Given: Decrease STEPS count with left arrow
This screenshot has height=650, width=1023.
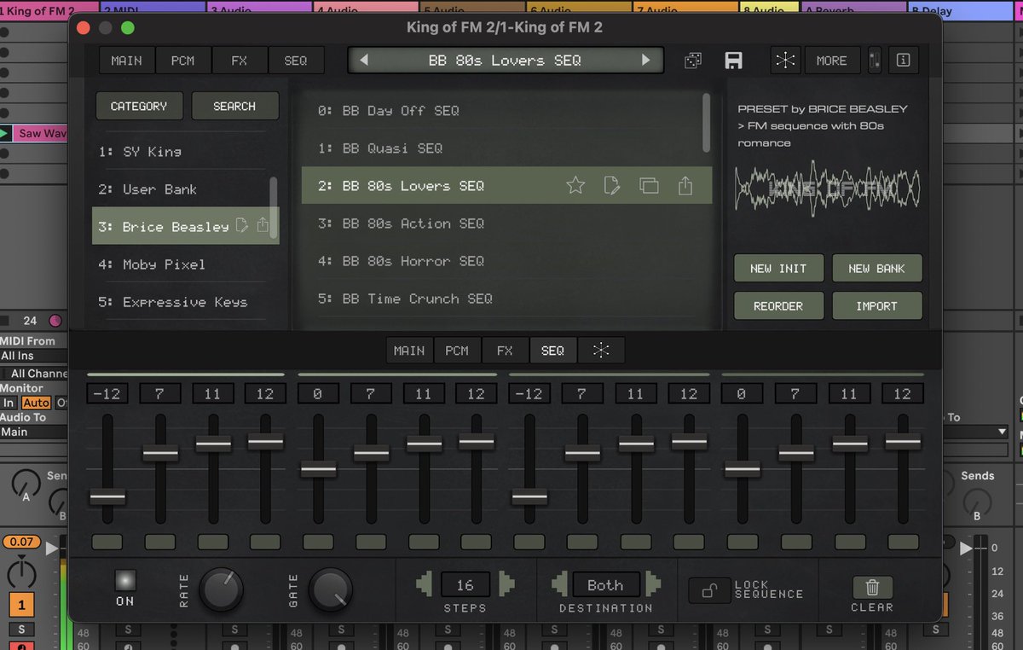Looking at the screenshot, I should pos(424,585).
